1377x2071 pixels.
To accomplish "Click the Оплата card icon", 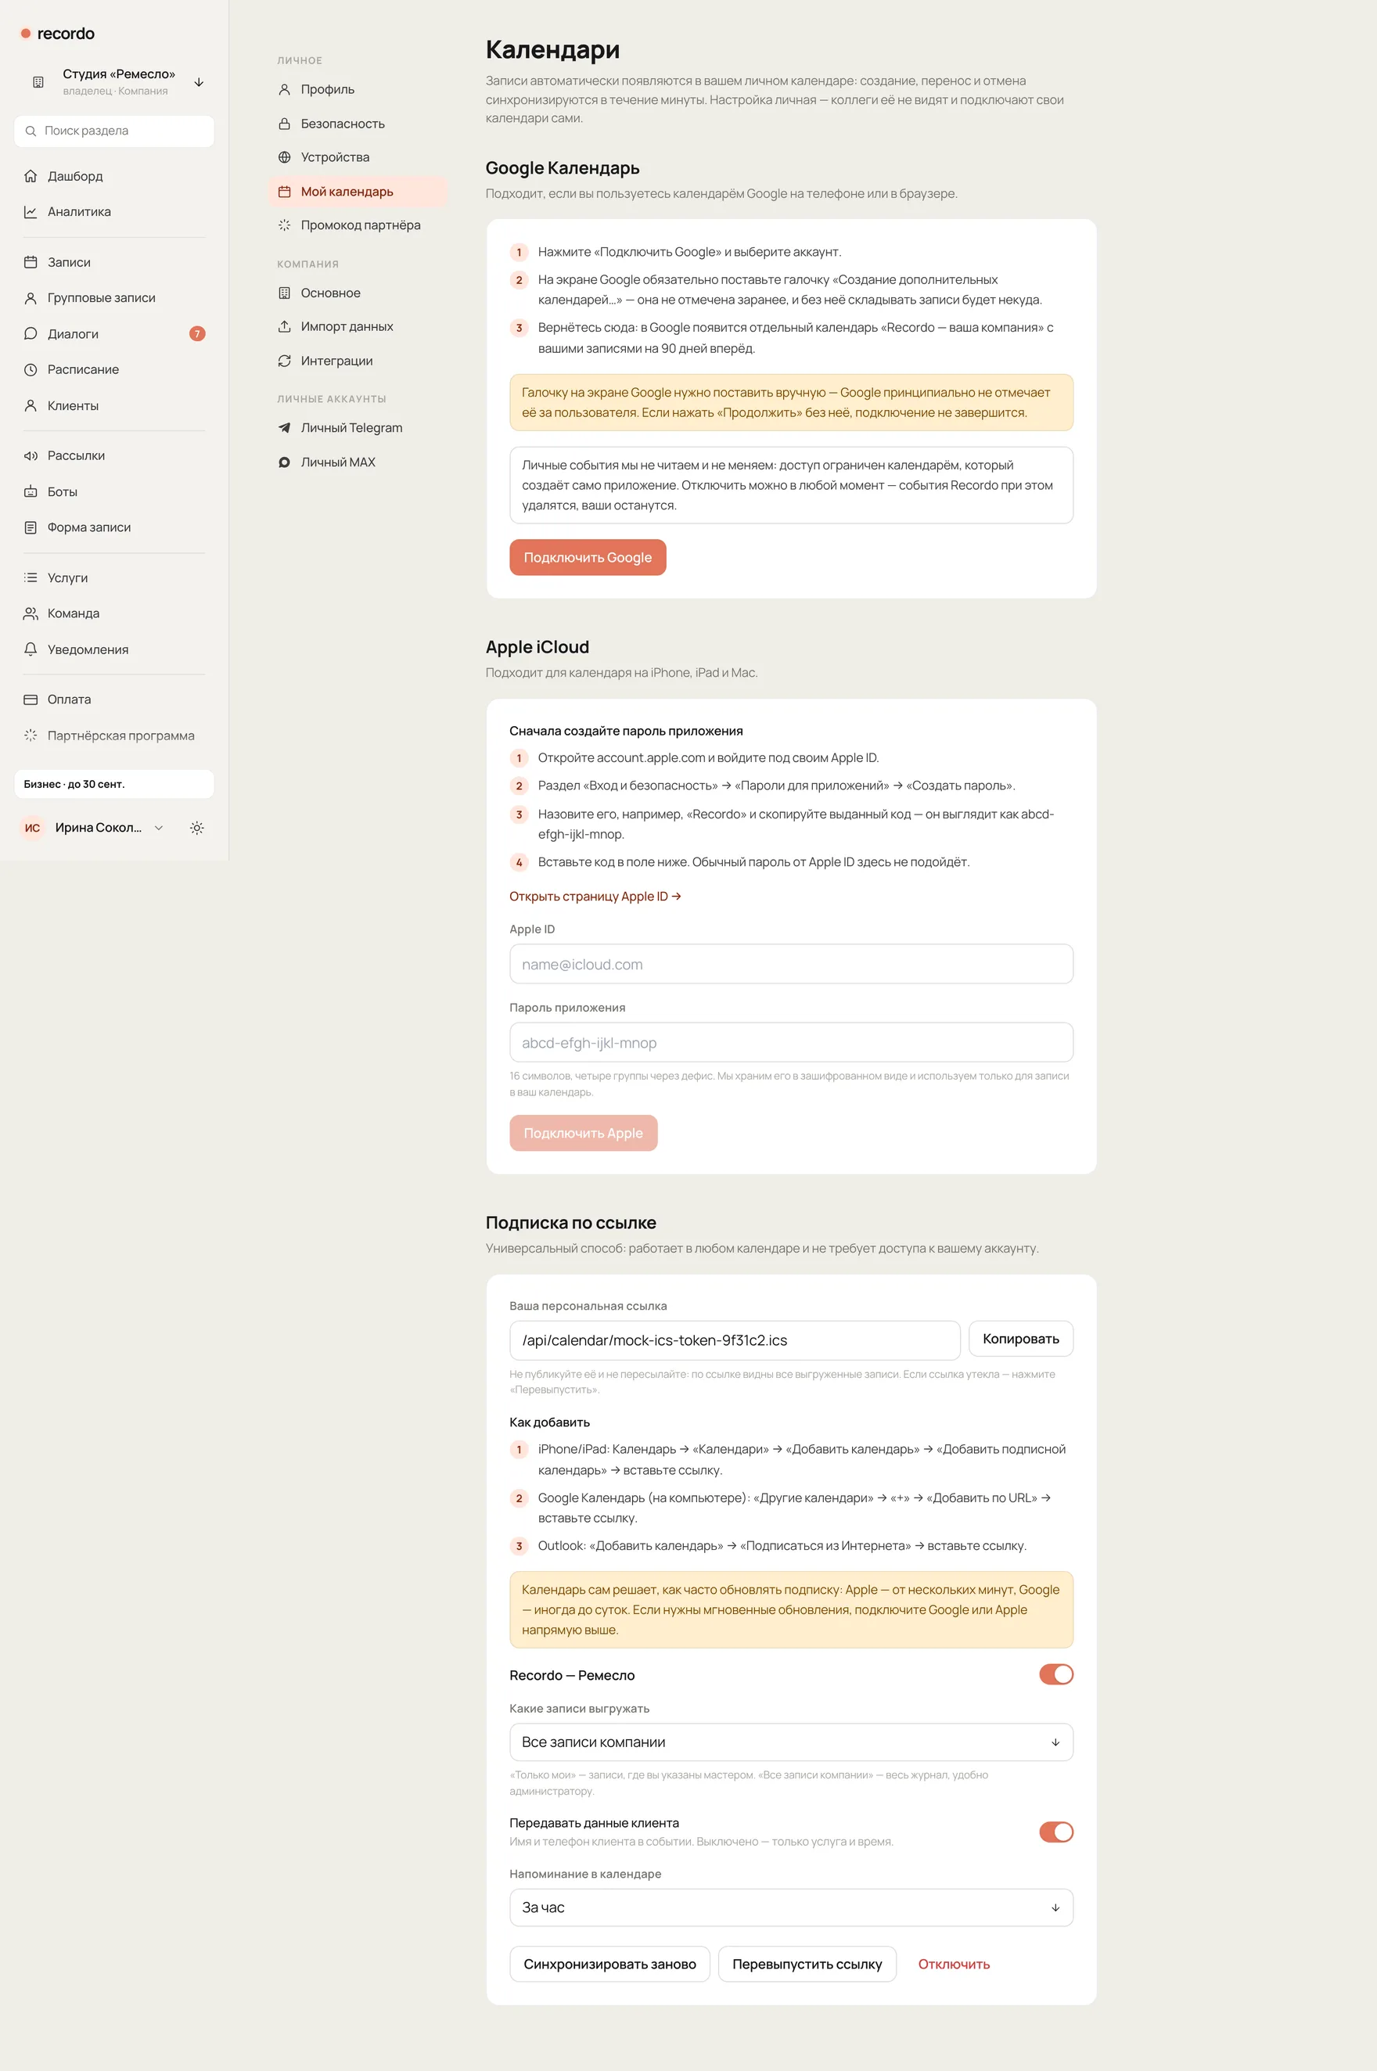I will coord(31,699).
